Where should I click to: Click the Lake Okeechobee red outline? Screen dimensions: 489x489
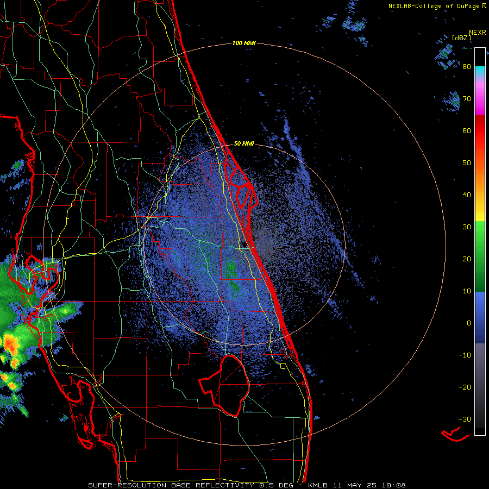pyautogui.click(x=224, y=385)
